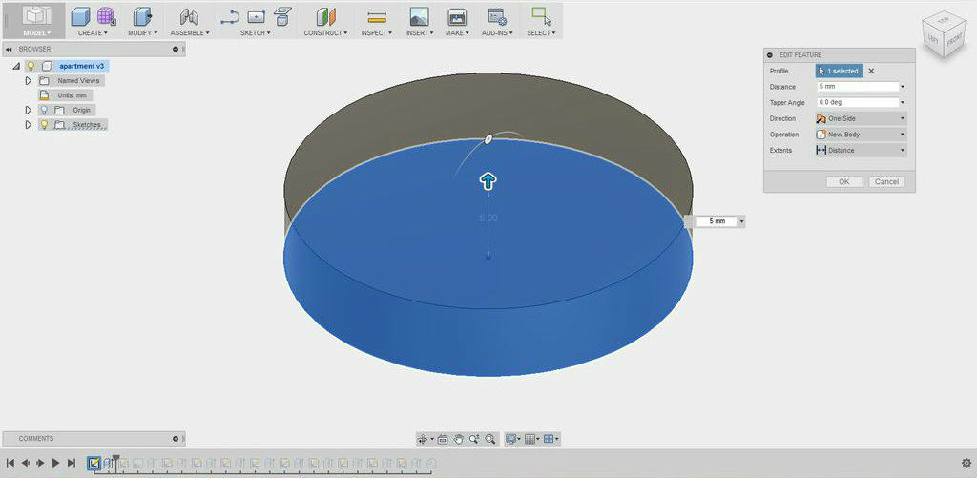Open the ASSEMBLE menu
Image resolution: width=977 pixels, height=478 pixels.
(190, 33)
